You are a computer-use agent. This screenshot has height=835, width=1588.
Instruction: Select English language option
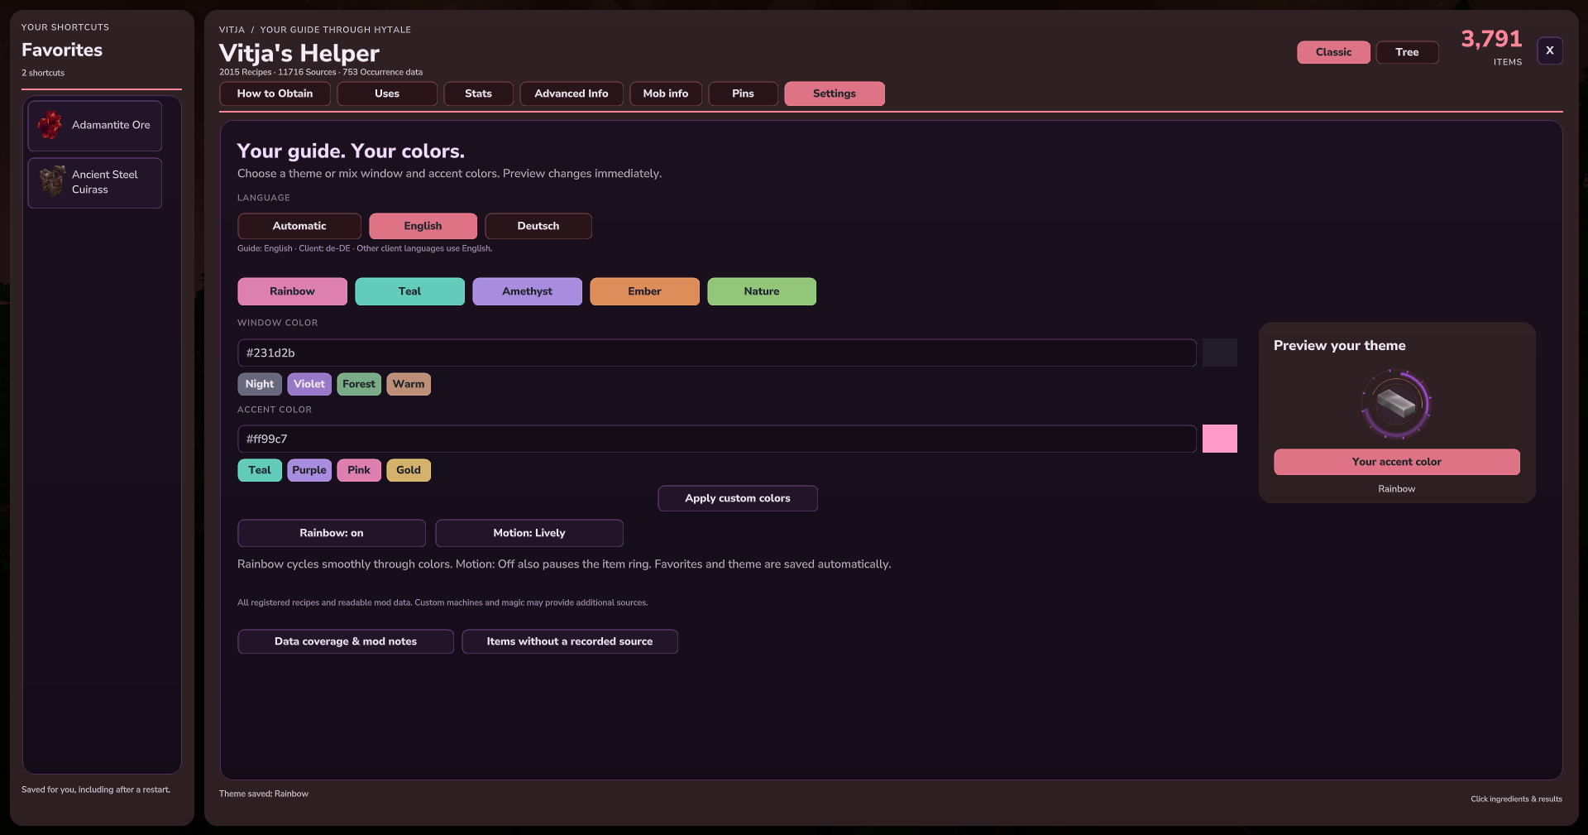[x=423, y=226]
